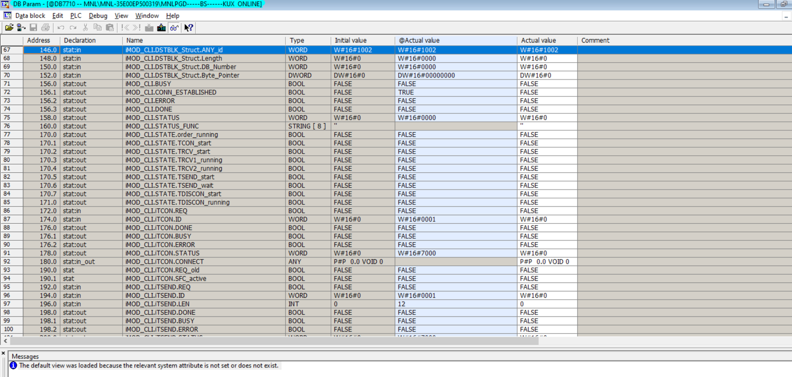Click the Undo arrow icon

pos(61,28)
